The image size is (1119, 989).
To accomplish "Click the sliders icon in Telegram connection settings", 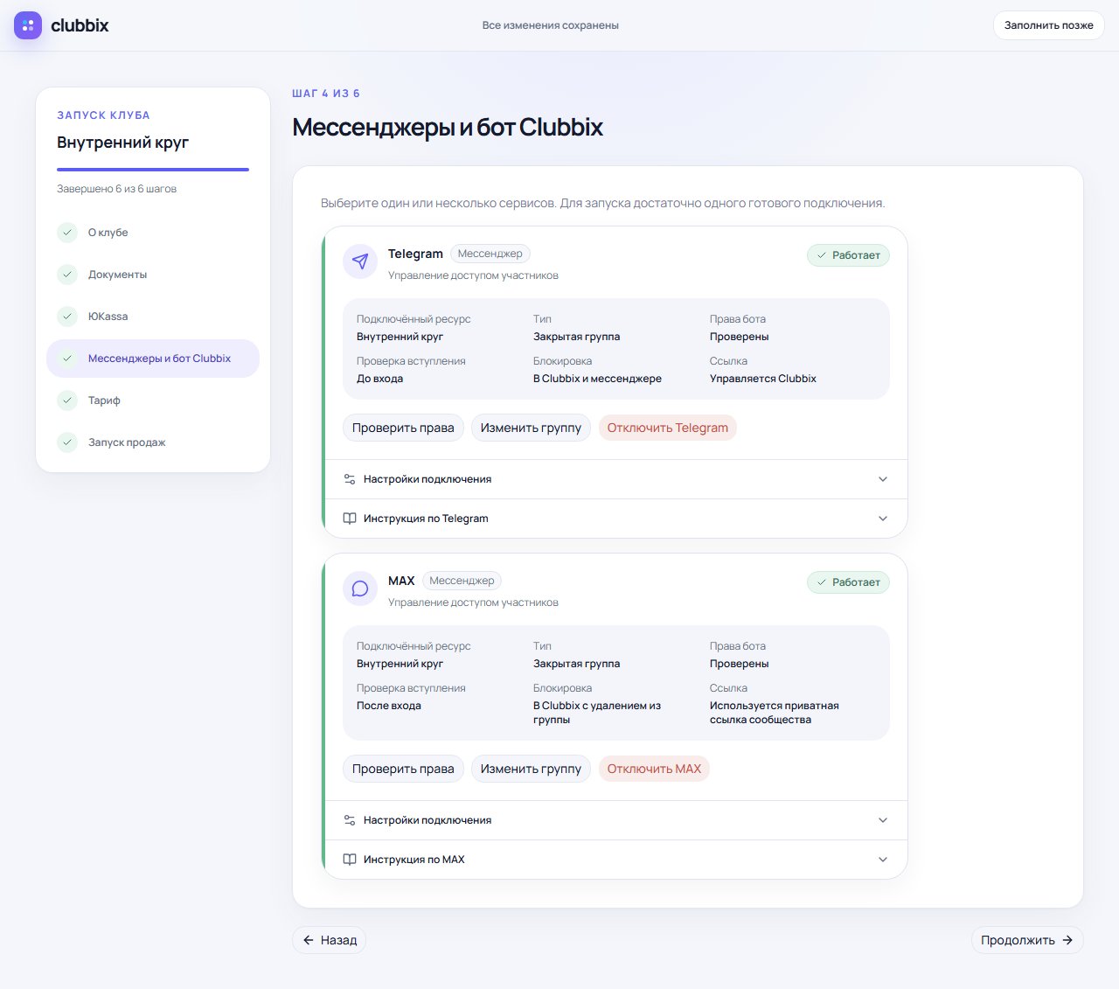I will 350,479.
